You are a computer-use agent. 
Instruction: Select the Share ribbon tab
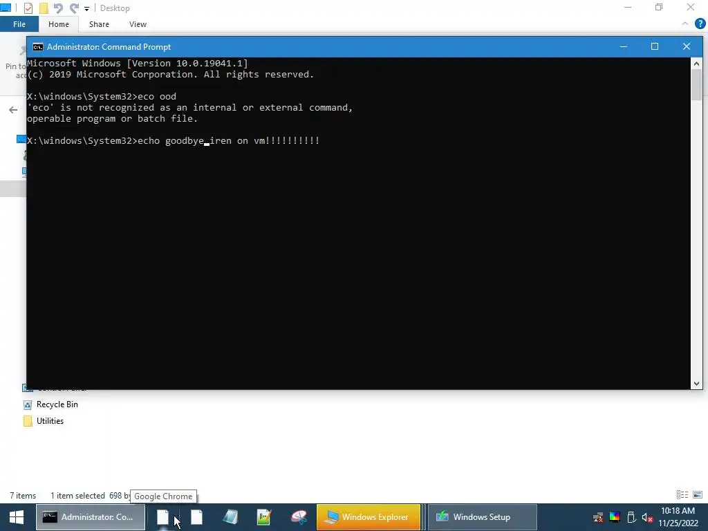[99, 24]
